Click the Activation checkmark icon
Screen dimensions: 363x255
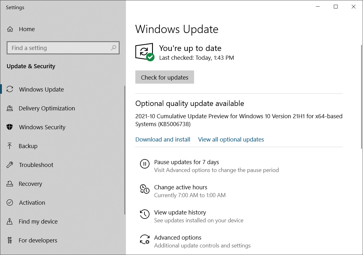coord(10,203)
